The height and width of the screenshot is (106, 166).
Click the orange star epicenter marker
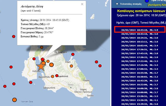[41, 67]
